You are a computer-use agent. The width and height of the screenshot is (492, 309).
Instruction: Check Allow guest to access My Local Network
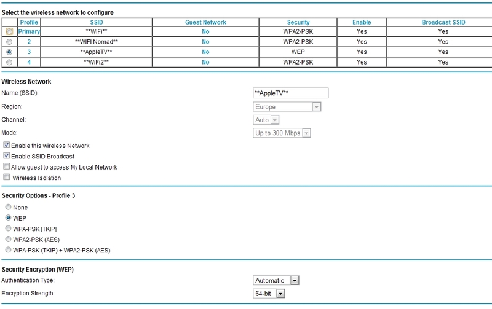point(6,166)
